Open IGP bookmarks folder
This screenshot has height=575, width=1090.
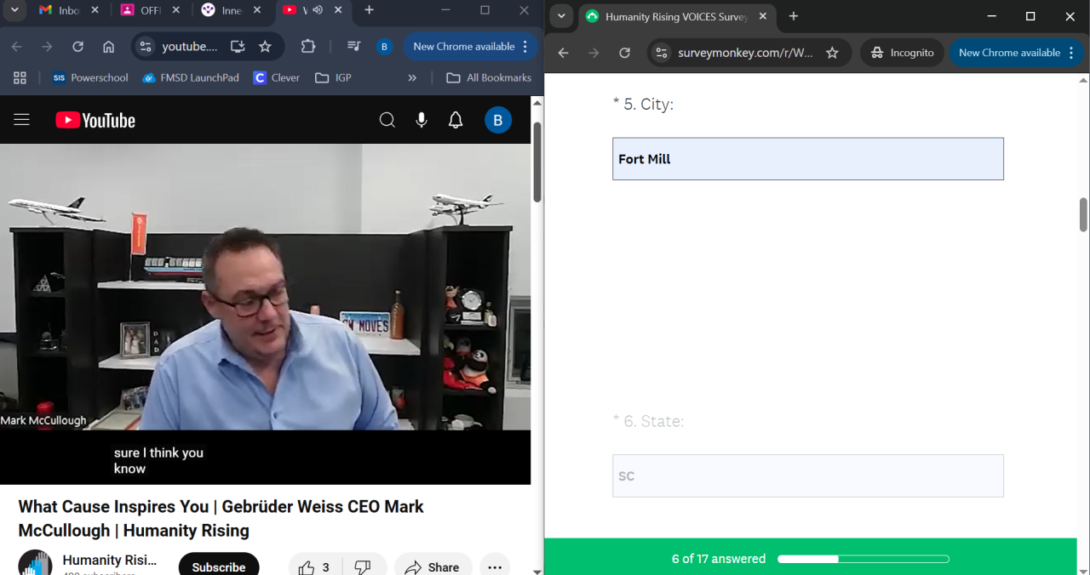coord(333,77)
